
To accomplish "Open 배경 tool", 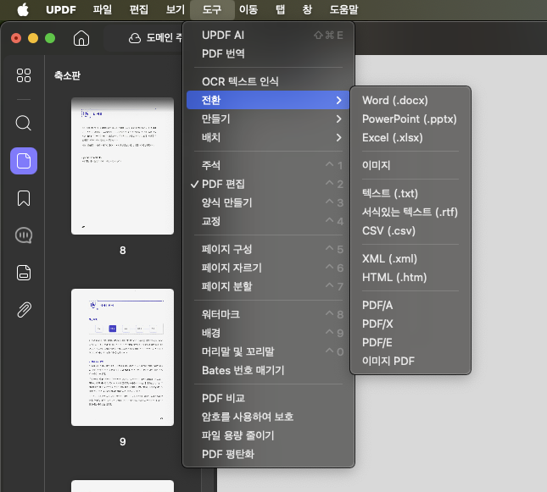I will tap(268, 333).
